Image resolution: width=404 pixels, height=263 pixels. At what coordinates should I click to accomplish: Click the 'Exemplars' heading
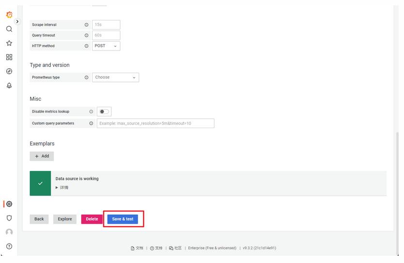click(42, 144)
